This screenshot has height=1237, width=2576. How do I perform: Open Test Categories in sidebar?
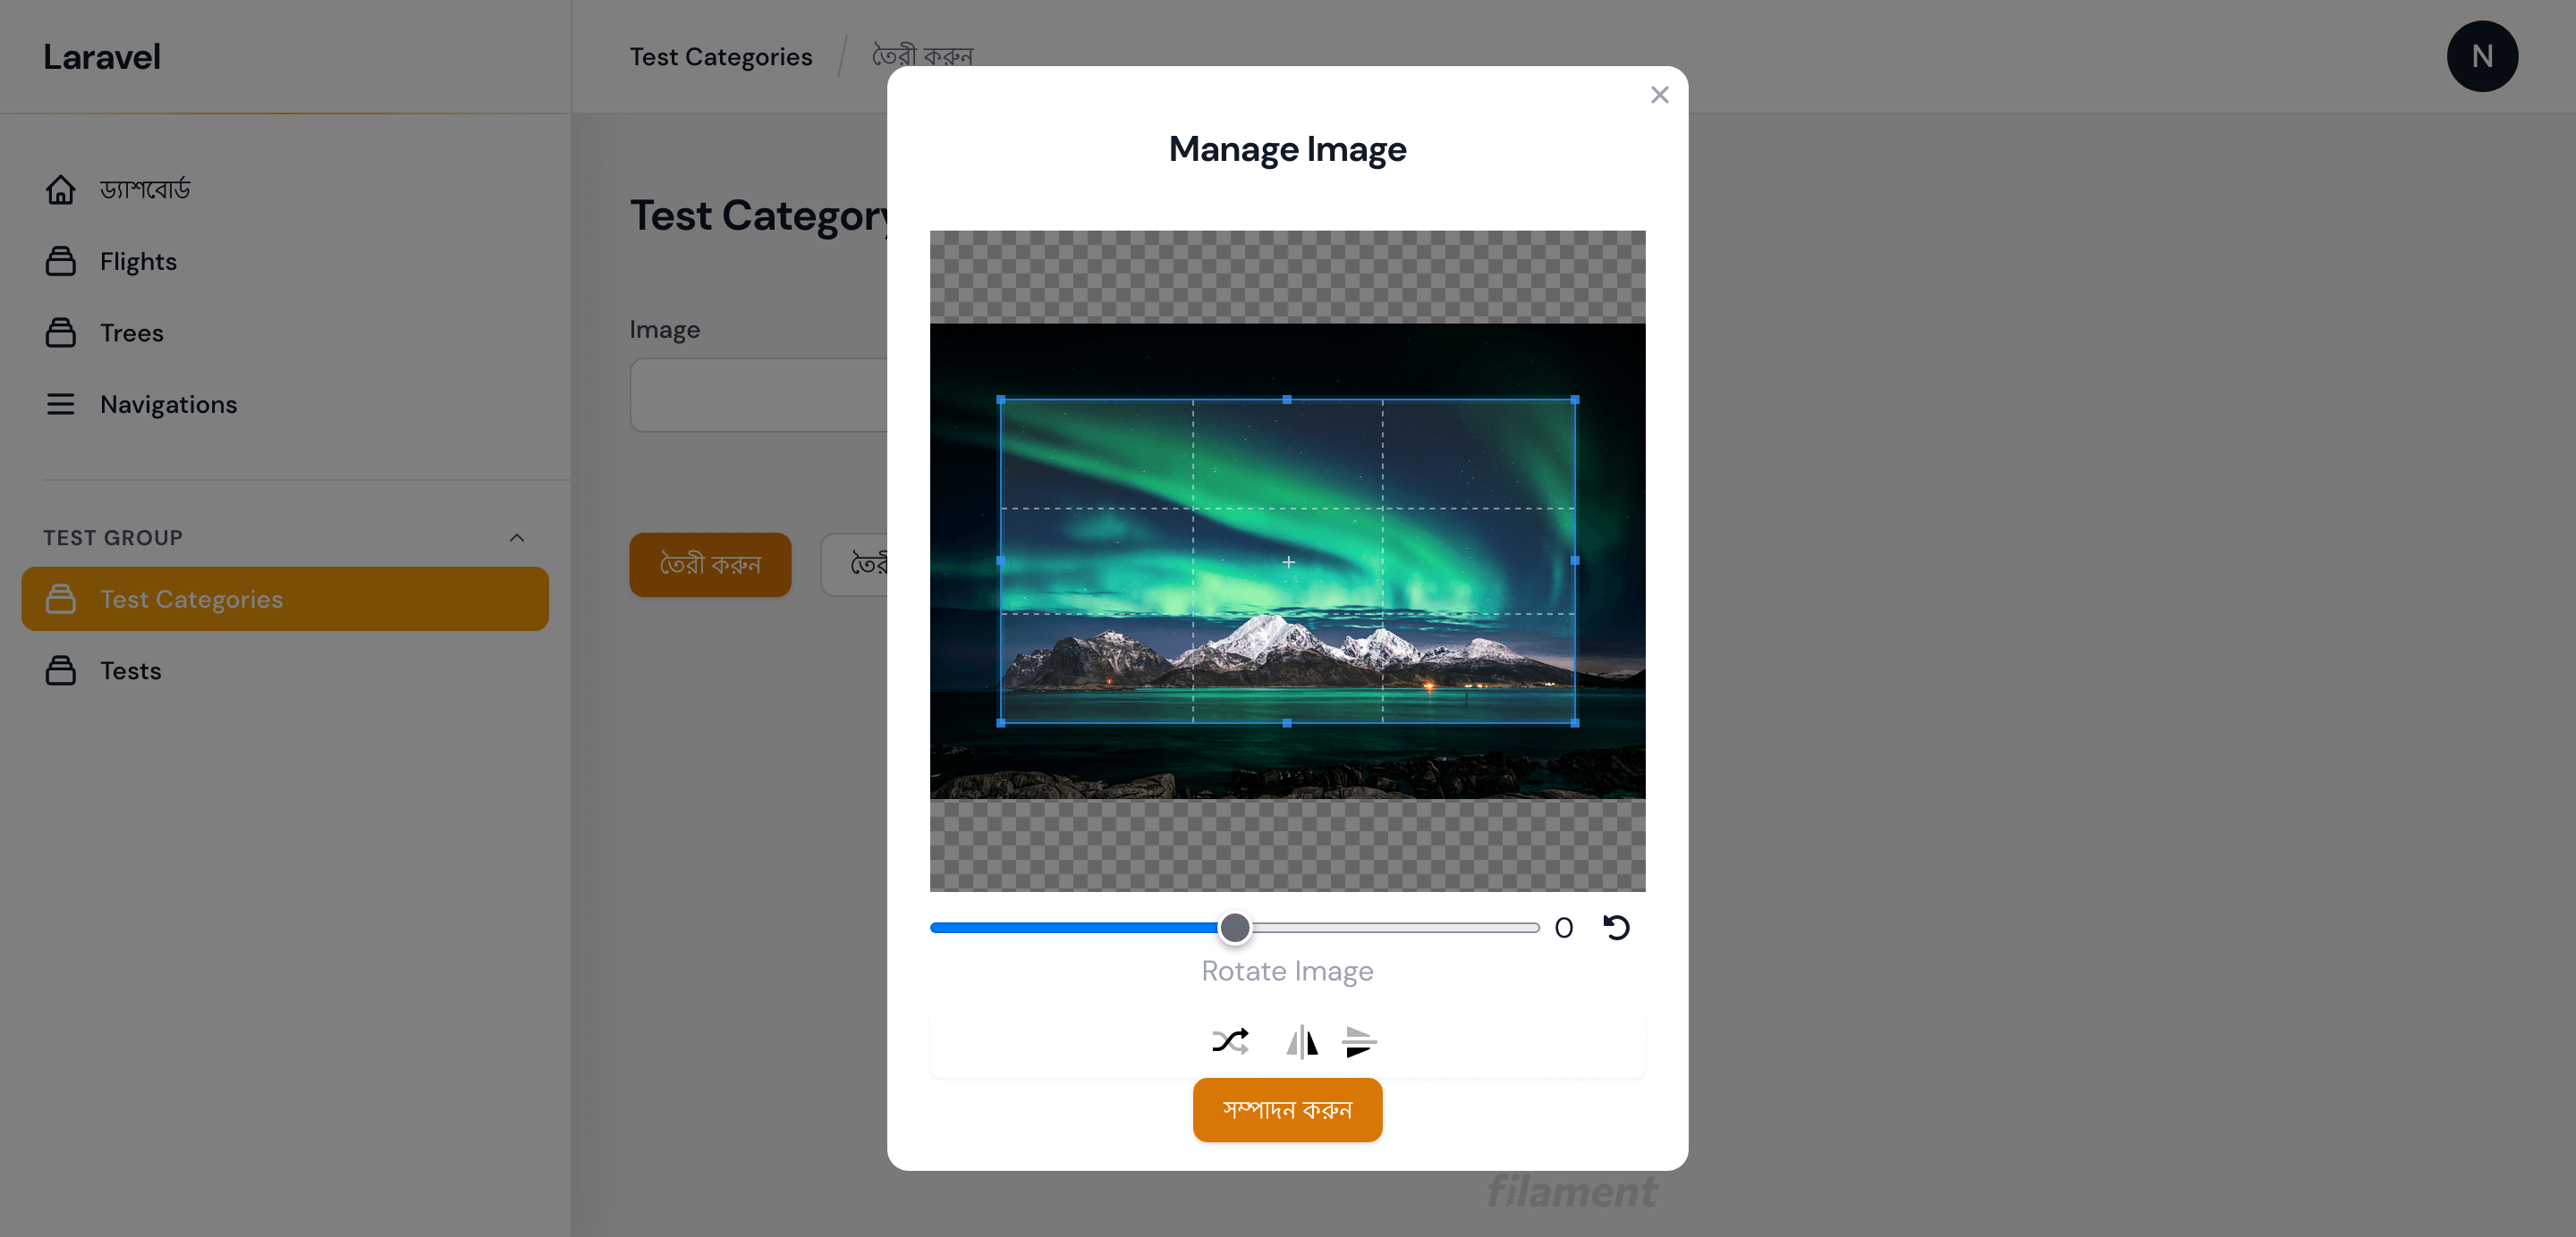191,599
